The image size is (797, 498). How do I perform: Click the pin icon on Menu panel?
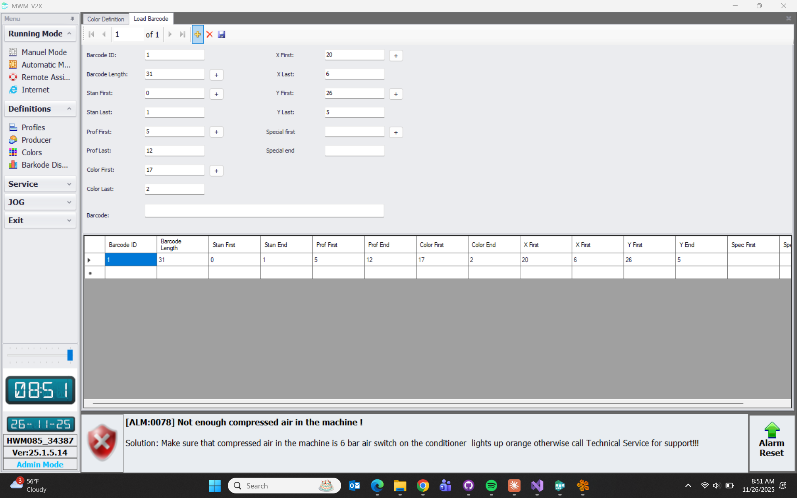72,19
